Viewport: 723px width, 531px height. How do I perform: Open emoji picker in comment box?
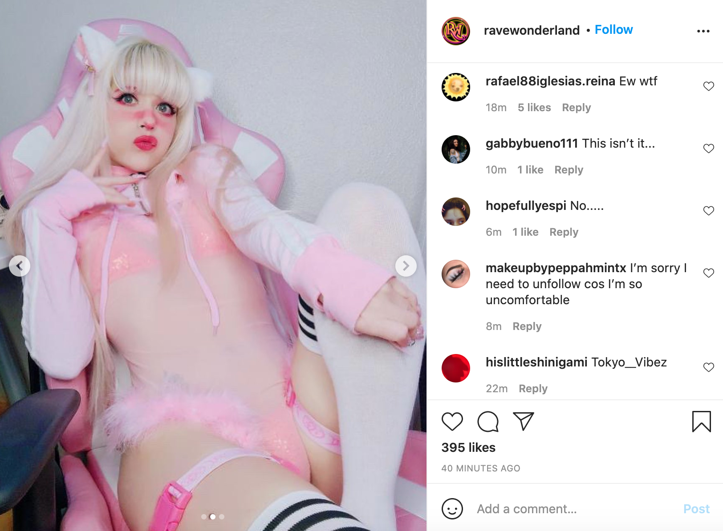coord(452,508)
